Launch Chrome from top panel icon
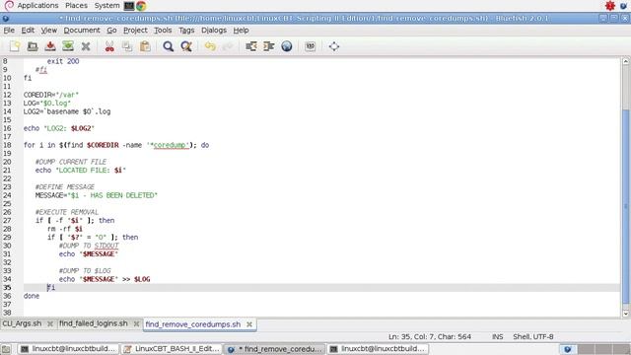The height and width of the screenshot is (355, 631). pyautogui.click(x=141, y=6)
